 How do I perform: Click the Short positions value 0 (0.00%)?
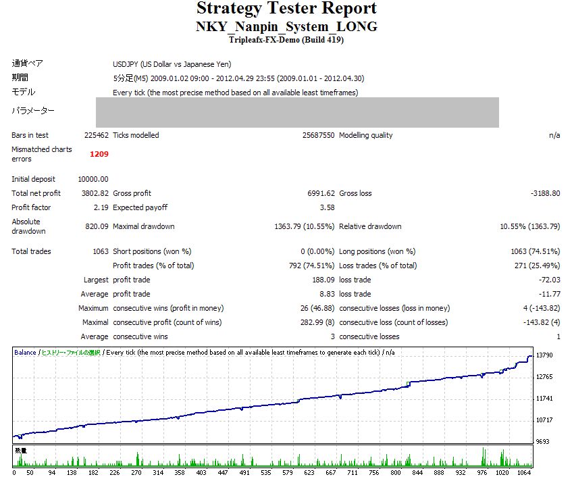[317, 252]
